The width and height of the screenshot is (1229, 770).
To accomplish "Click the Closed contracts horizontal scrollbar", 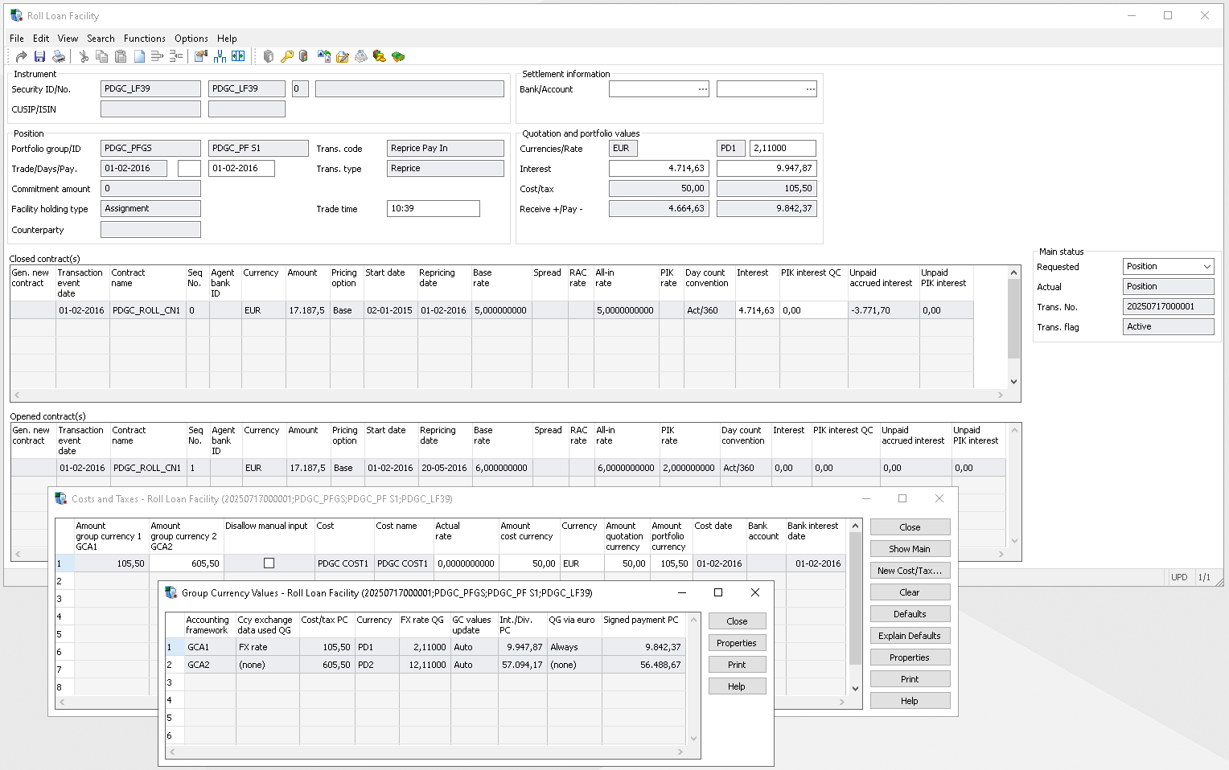I will pyautogui.click(x=507, y=395).
